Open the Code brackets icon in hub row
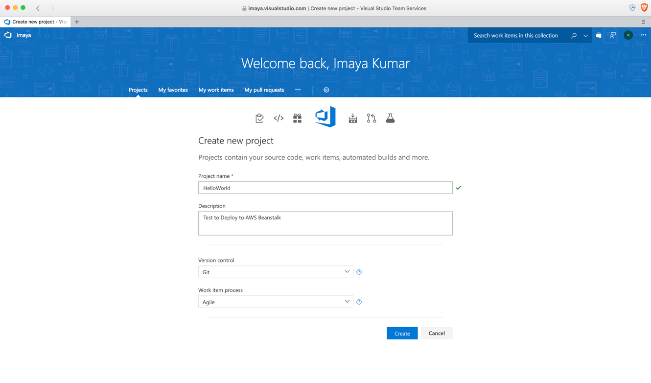Image resolution: width=651 pixels, height=383 pixels. click(x=279, y=118)
